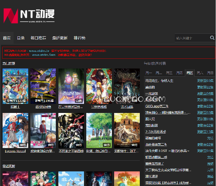This screenshot has width=216, height=186.
Task: Click the 海贼王 title link
Action: (x=15, y=107)
